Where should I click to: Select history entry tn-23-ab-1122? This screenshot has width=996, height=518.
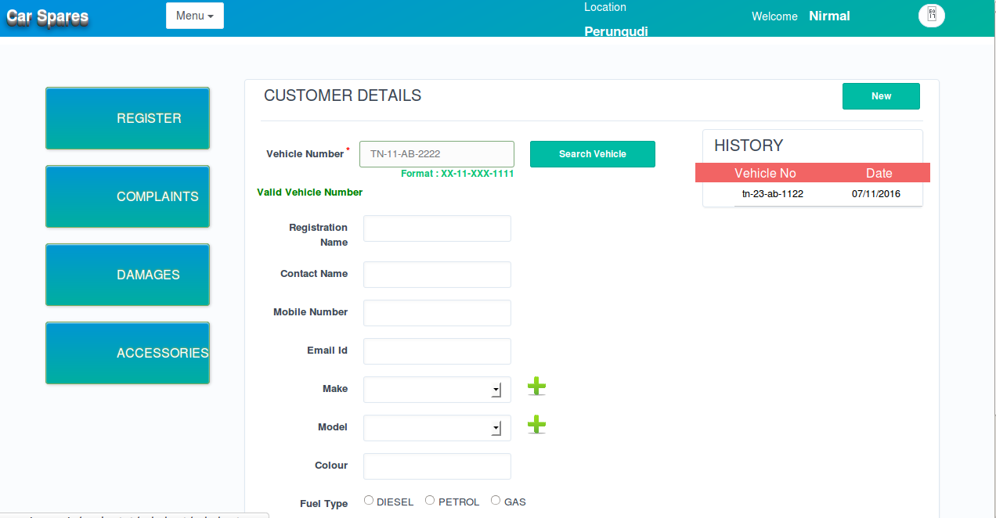772,194
